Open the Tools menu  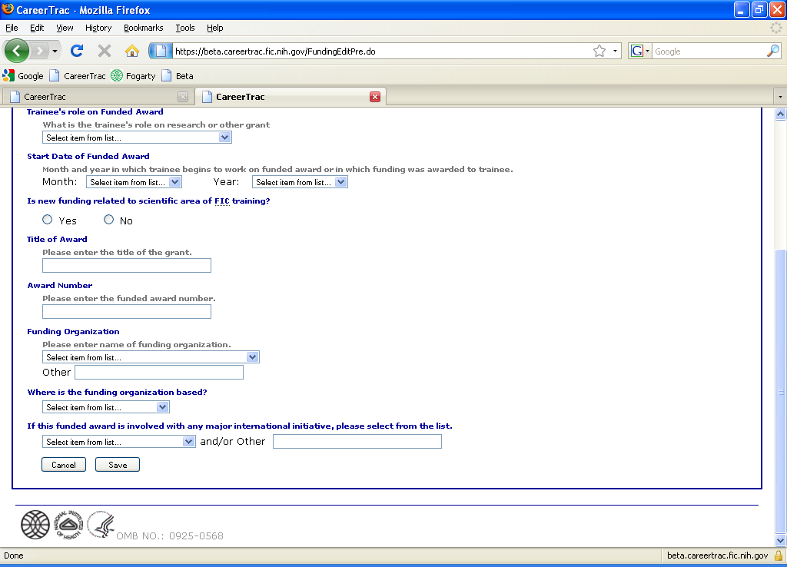(x=185, y=28)
